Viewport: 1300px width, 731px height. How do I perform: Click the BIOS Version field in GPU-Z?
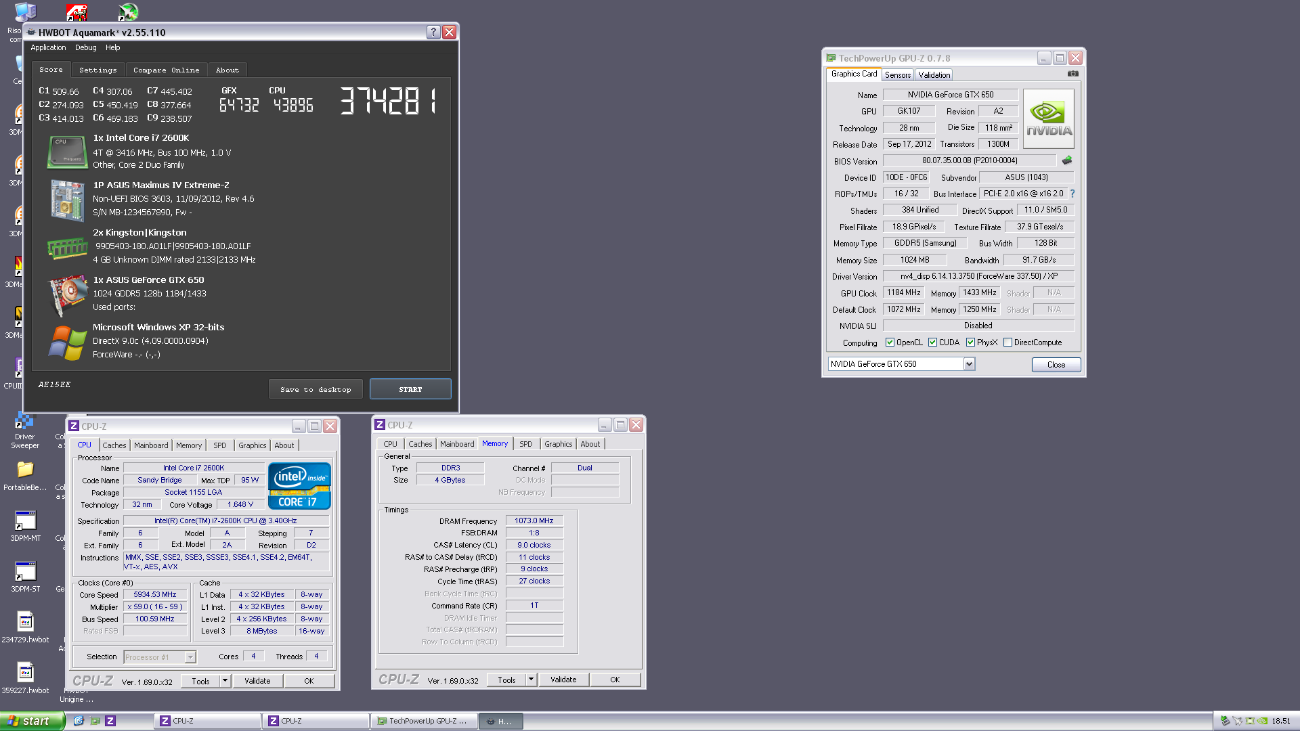(970, 160)
